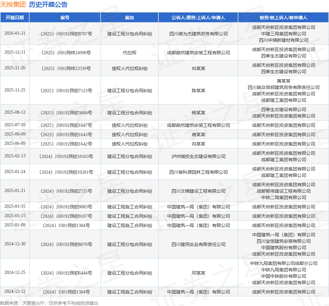Click defendant 中国建筑股份有限公司
The width and height of the screenshot is (329, 306).
point(284,248)
